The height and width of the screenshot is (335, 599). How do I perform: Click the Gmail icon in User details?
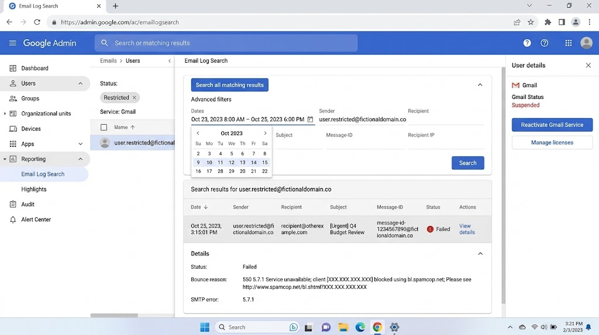click(x=516, y=86)
